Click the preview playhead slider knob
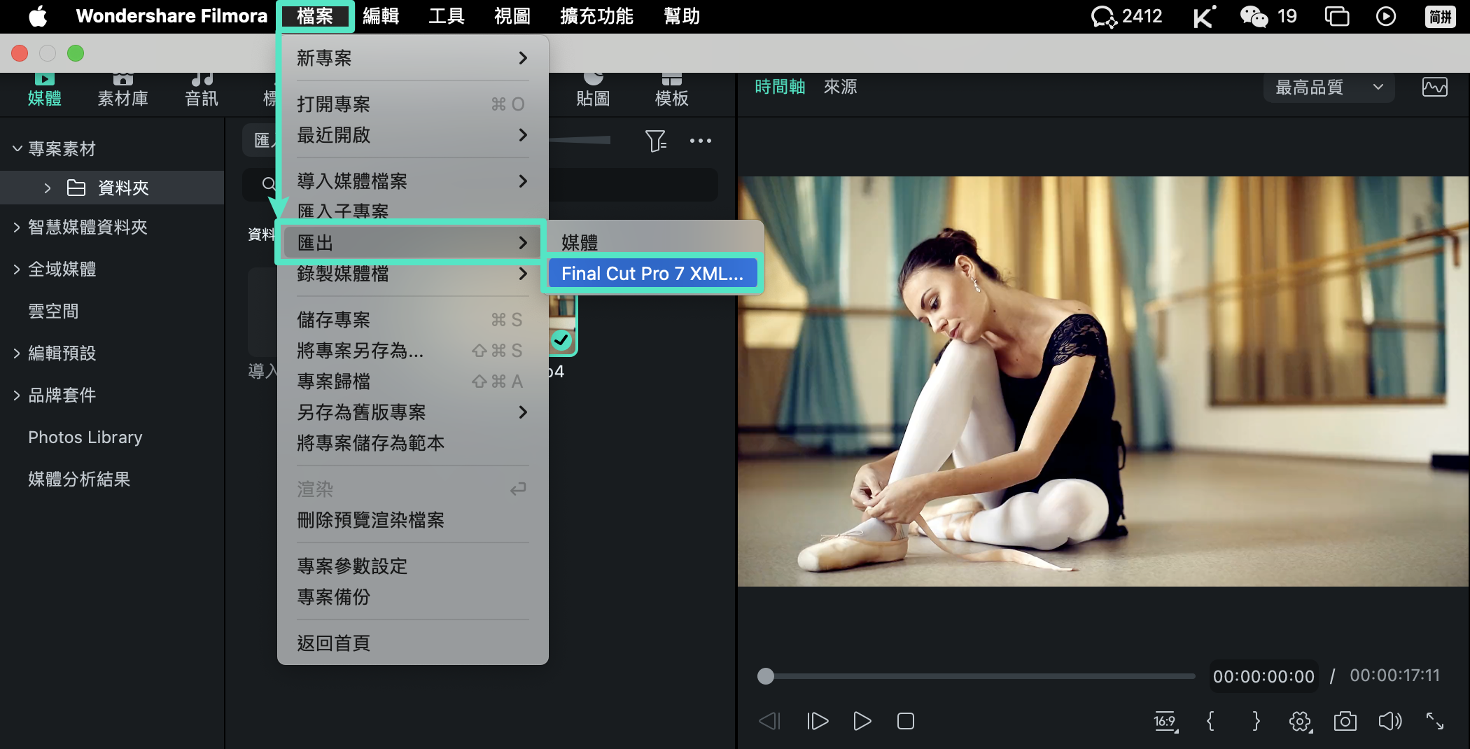The image size is (1470, 749). tap(766, 676)
